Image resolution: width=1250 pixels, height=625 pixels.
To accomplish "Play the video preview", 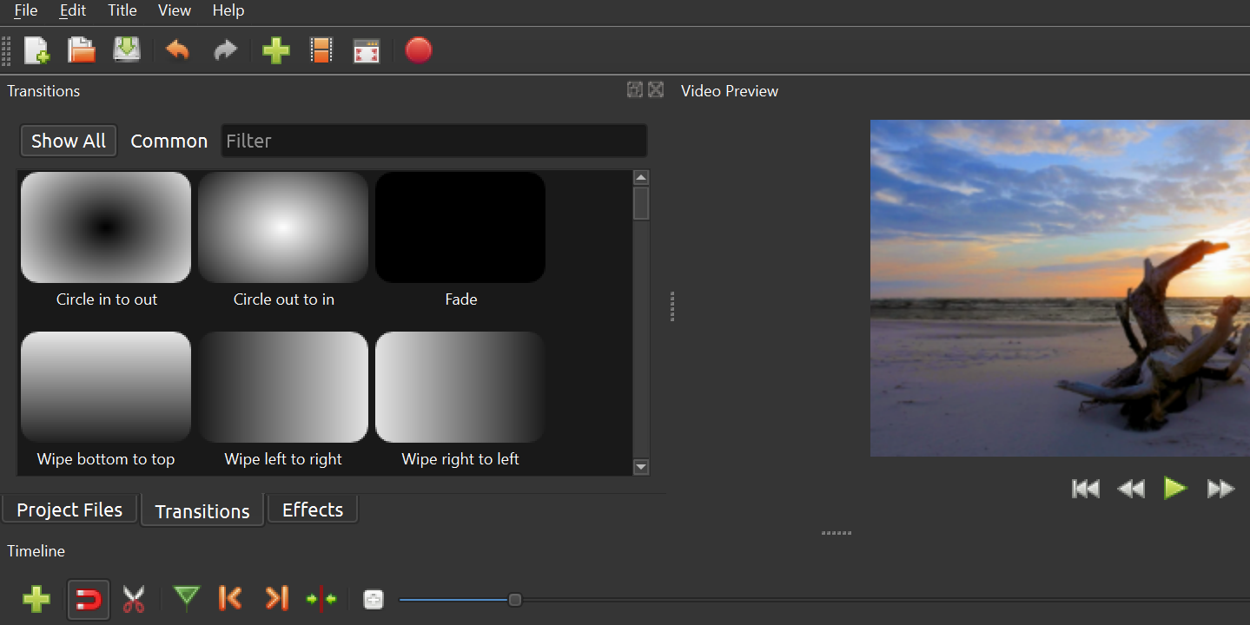I will tap(1174, 489).
